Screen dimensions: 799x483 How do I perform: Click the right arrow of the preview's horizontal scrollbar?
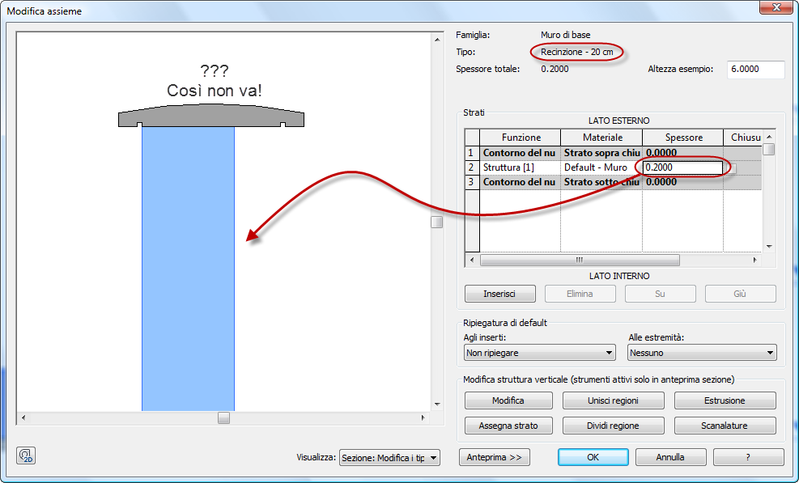click(423, 417)
